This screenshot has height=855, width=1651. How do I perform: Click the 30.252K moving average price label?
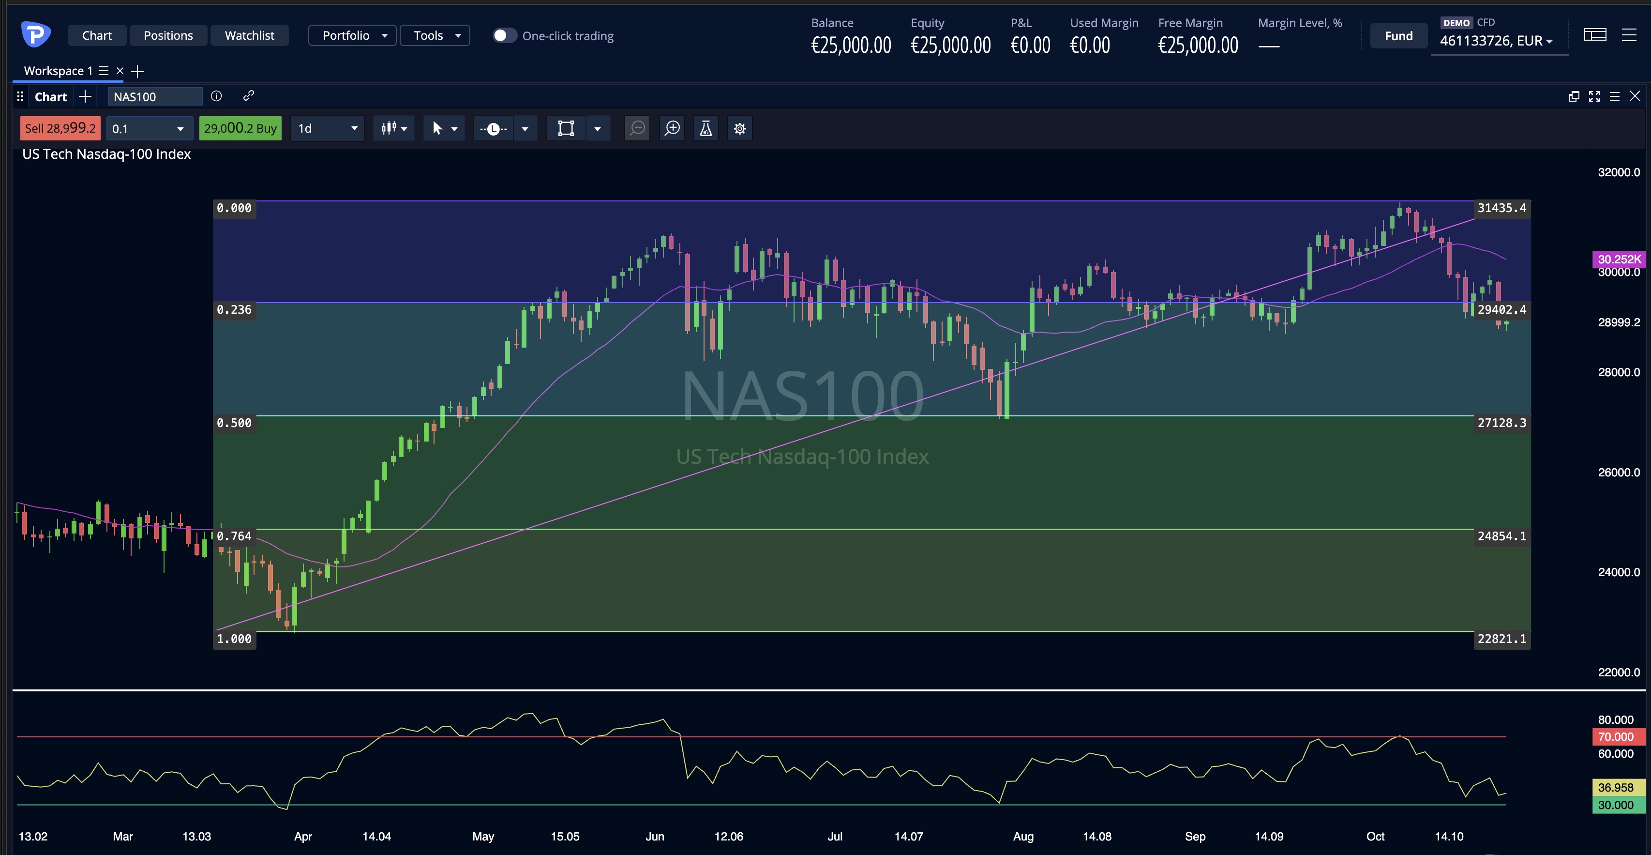click(x=1619, y=259)
